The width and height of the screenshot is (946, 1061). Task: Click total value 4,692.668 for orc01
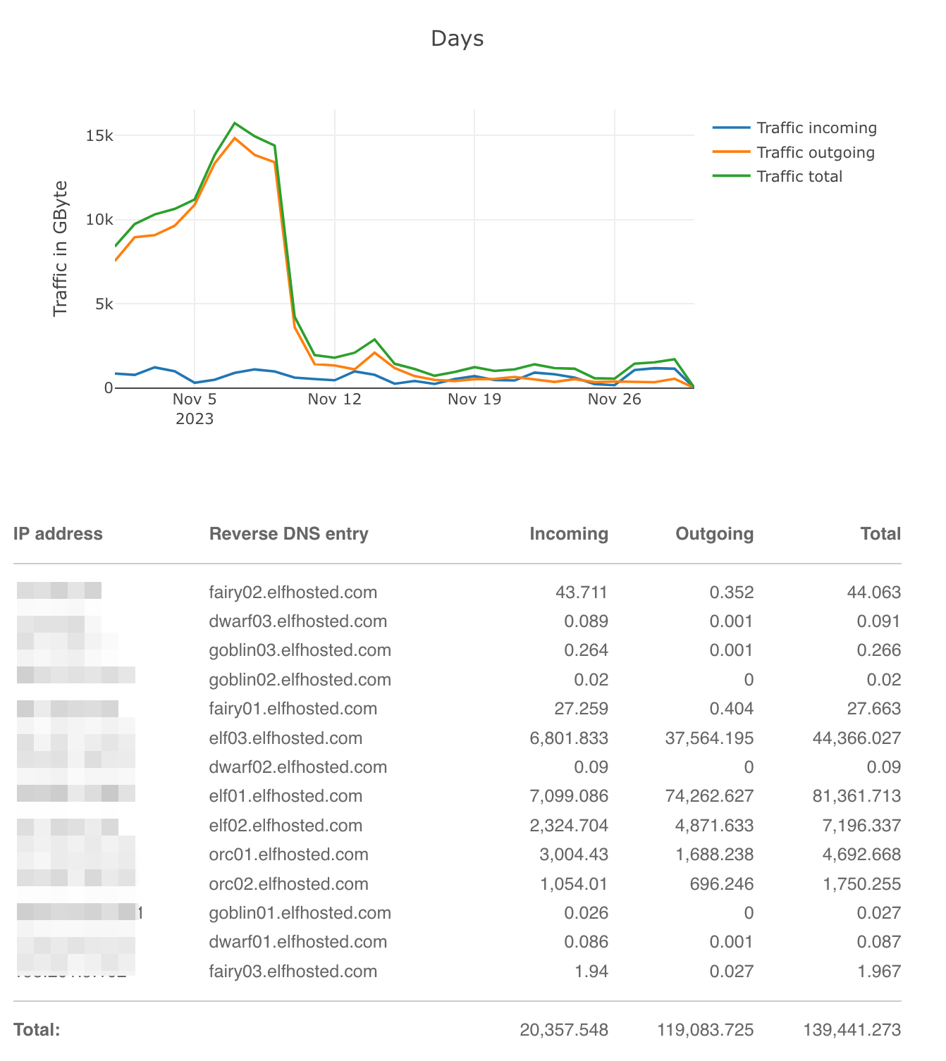(862, 855)
